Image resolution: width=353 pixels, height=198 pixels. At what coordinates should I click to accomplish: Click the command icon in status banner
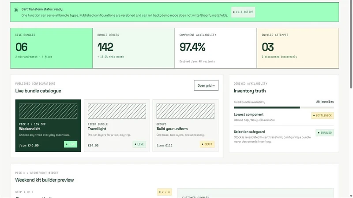tap(16, 10)
